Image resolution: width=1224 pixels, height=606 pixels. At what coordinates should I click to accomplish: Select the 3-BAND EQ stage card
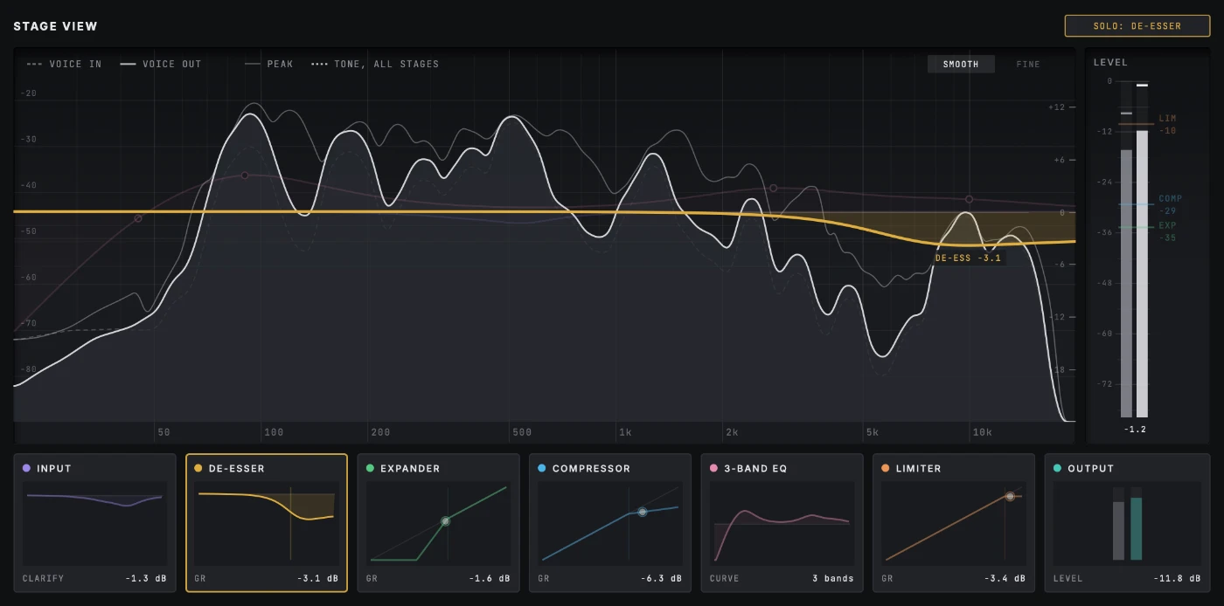782,523
